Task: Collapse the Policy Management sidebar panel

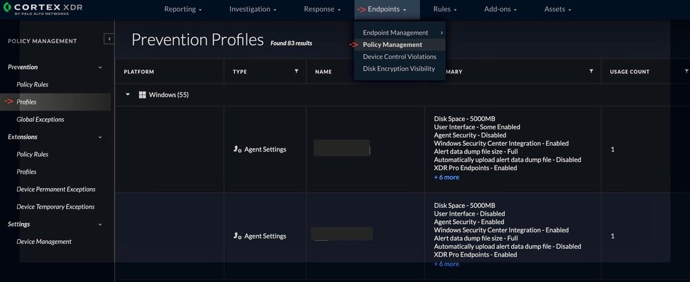Action: coord(109,39)
